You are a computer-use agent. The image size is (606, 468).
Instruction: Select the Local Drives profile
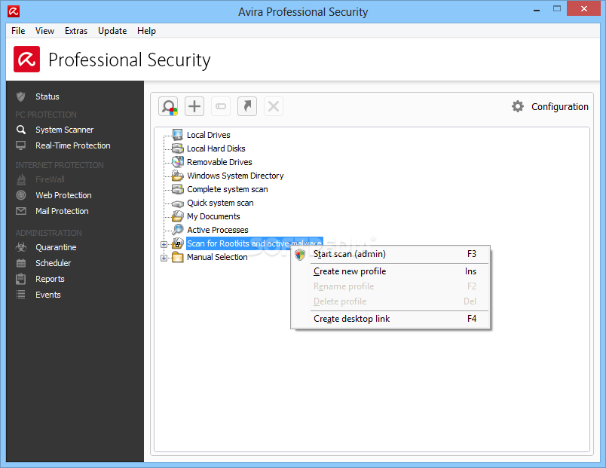point(209,135)
